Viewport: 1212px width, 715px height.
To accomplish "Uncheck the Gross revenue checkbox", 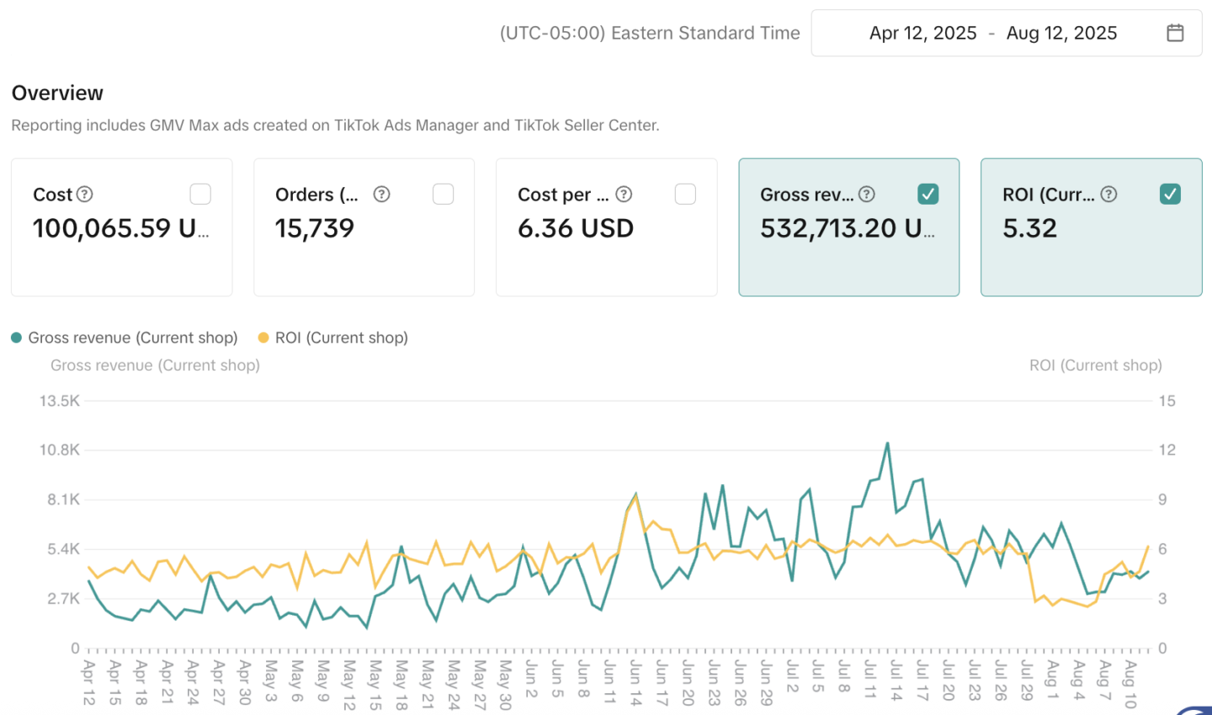I will pyautogui.click(x=928, y=195).
